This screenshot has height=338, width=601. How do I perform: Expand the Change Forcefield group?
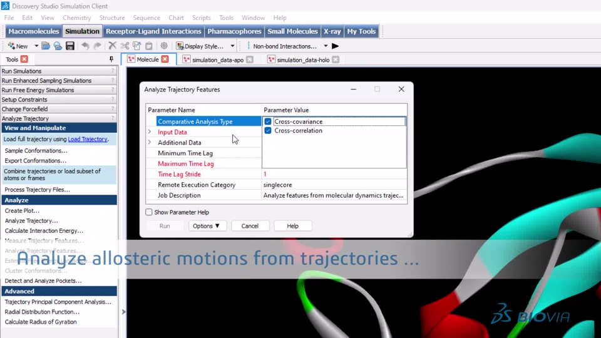tap(58, 109)
